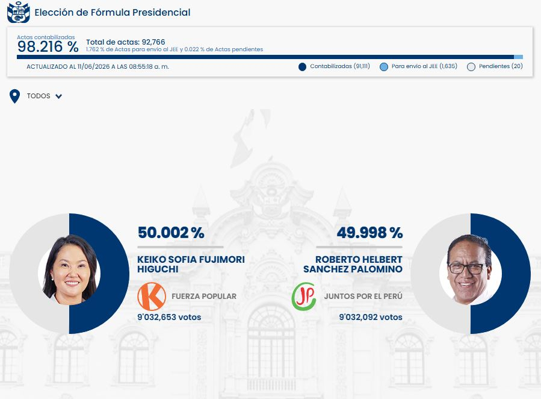Click the Fuerza Popular party logo
Image resolution: width=541 pixels, height=399 pixels.
[152, 297]
